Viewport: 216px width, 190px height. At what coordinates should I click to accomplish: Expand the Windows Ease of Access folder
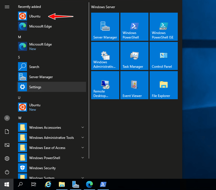pyautogui.click(x=51, y=148)
